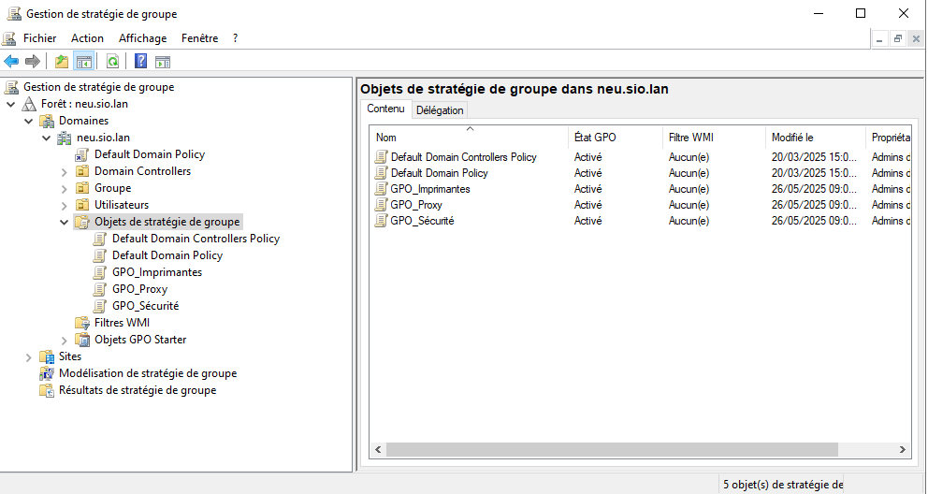Select GPO_Imprimantes icon in the content list
This screenshot has width=928, height=494.
click(381, 189)
